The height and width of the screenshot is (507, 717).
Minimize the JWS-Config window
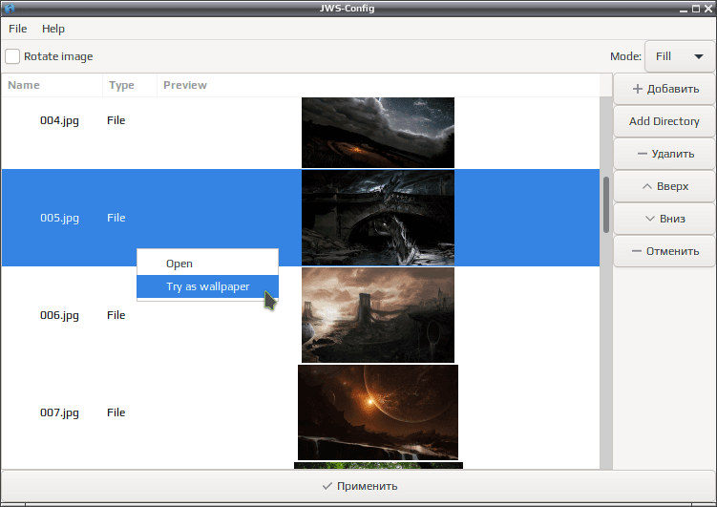point(684,10)
